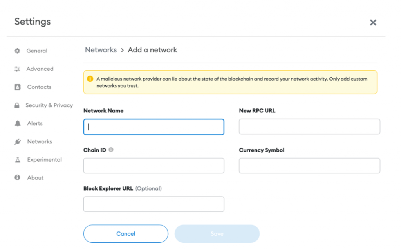Click the yellow warning icon in banner
This screenshot has width=401, height=249.
click(90, 79)
